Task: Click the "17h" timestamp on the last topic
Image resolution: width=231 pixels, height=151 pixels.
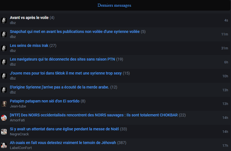Action: point(225,145)
